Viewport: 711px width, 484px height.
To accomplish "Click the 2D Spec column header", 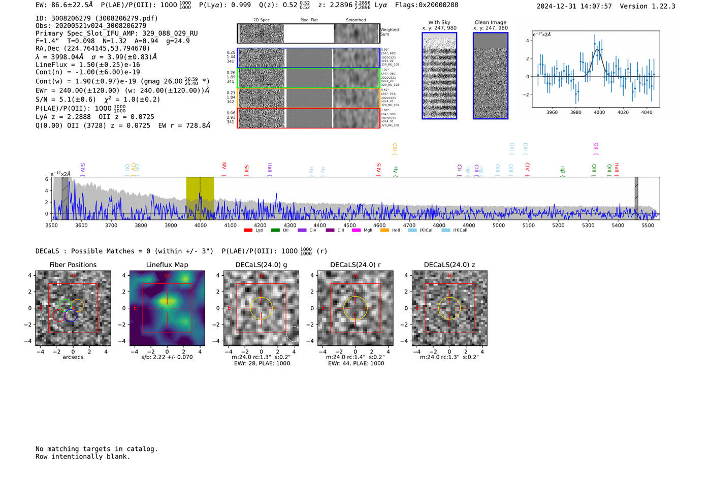I will (x=262, y=20).
